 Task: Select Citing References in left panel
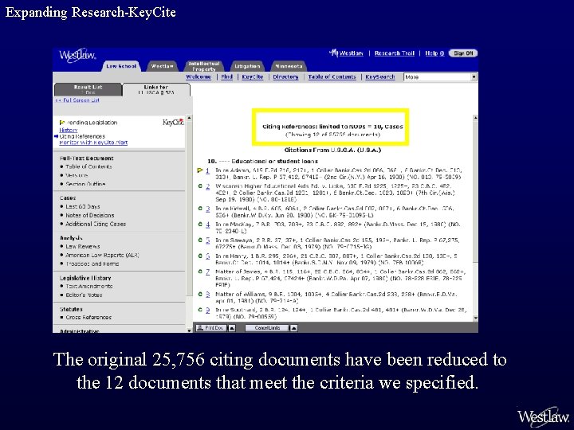click(x=82, y=136)
